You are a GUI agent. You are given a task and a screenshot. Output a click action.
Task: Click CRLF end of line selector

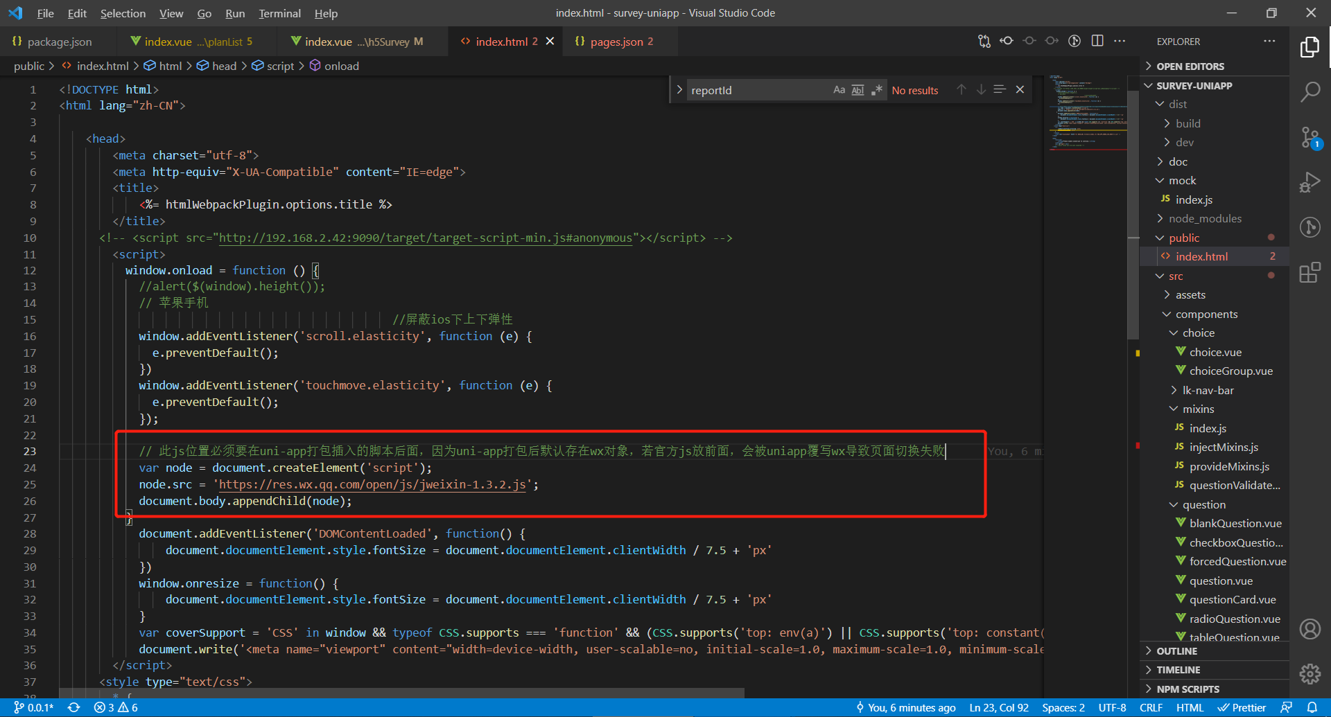pyautogui.click(x=1151, y=707)
